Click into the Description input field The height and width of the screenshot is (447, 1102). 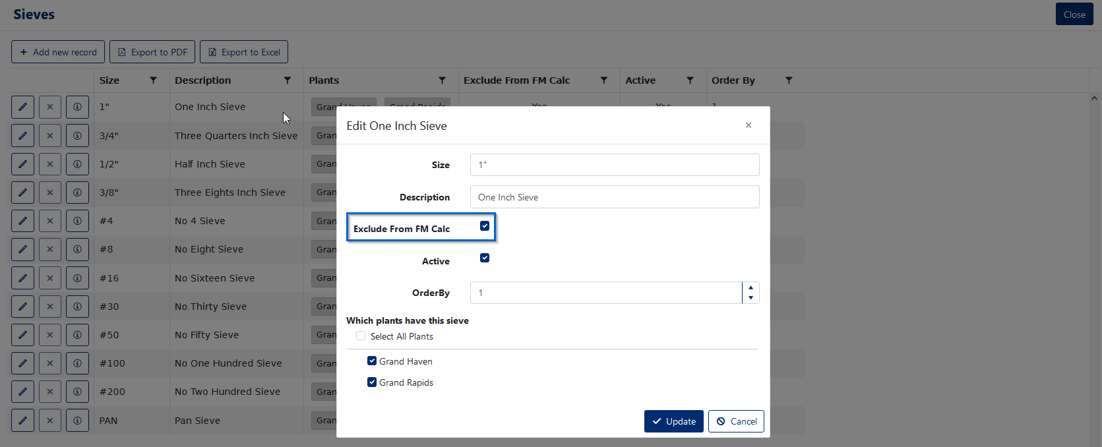pos(615,197)
